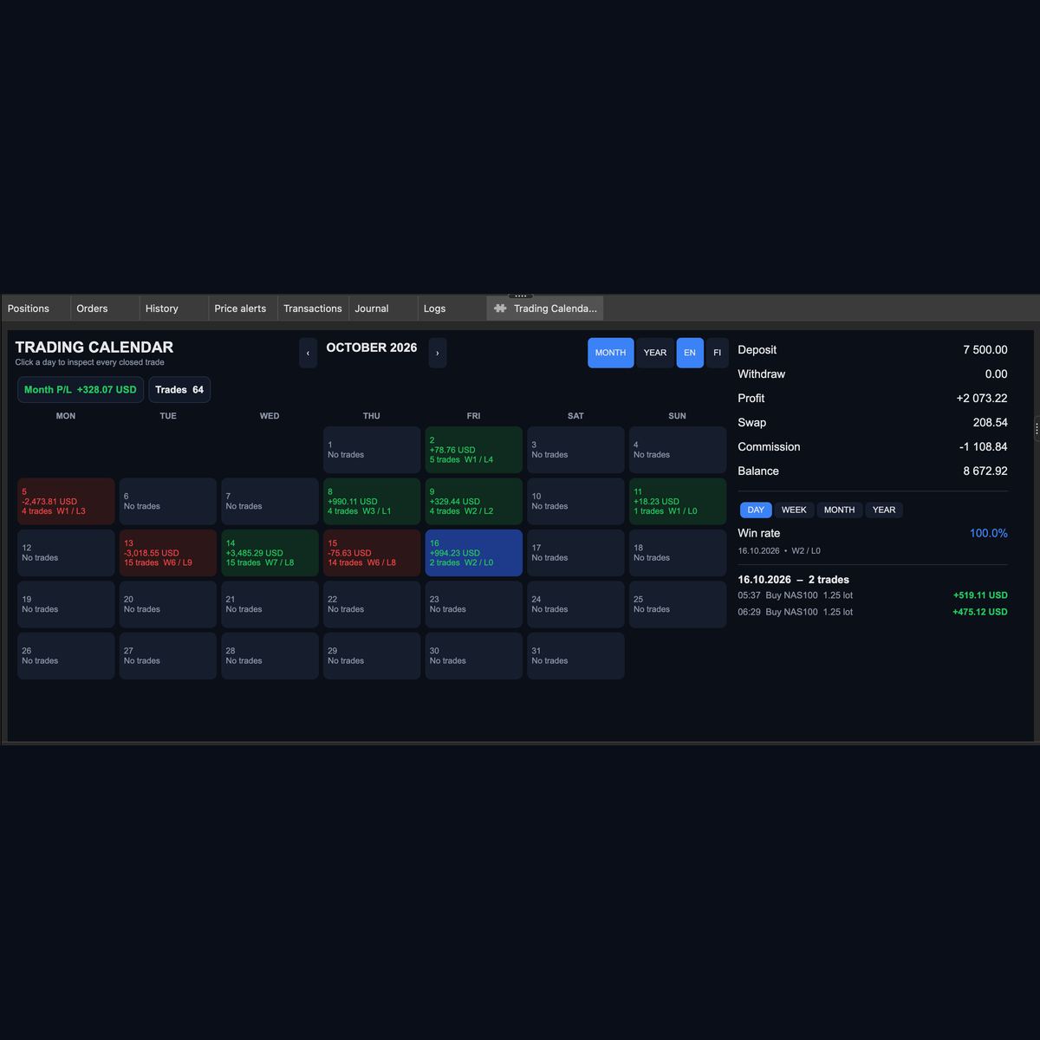Inspect October 13 with -3,018.55 USD
1040x1040 pixels.
point(168,553)
